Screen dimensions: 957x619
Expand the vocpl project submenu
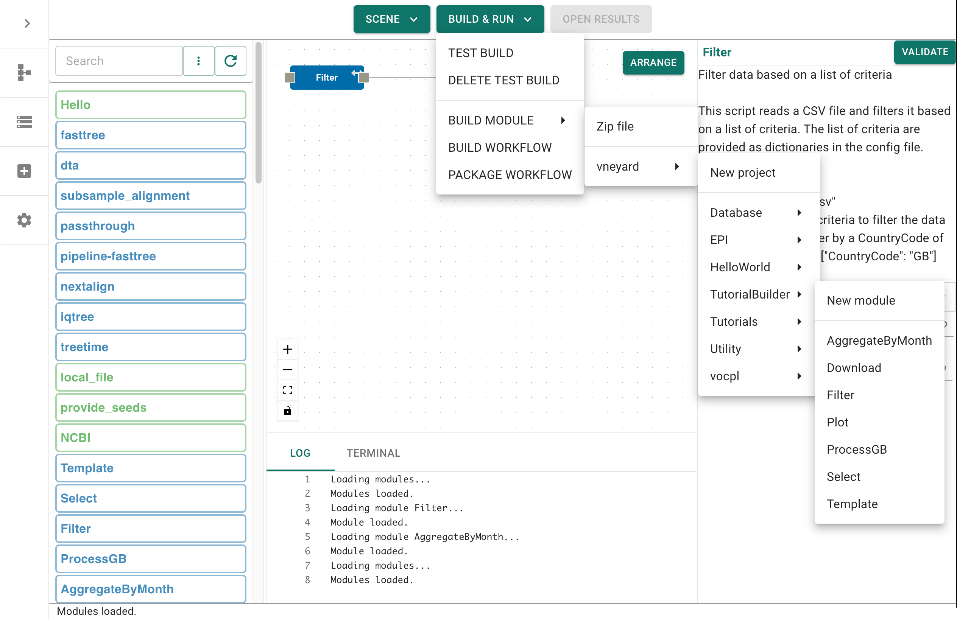[756, 376]
